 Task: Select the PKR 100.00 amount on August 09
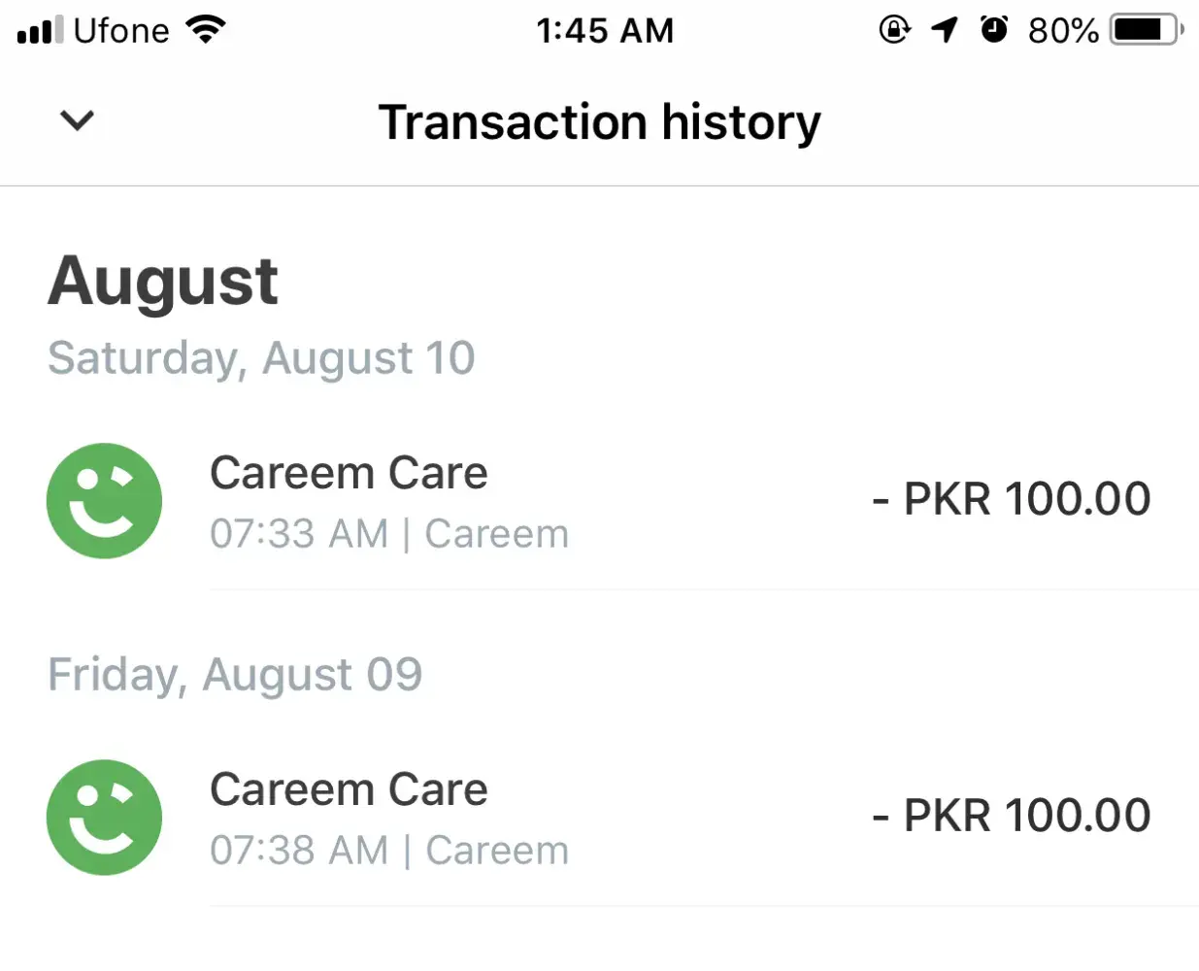1012,817
